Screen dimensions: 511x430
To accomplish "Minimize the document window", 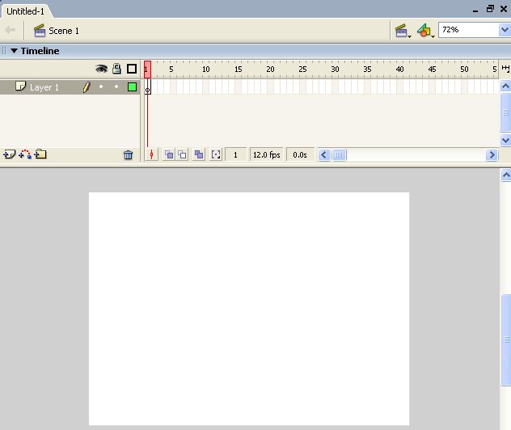I will [475, 10].
